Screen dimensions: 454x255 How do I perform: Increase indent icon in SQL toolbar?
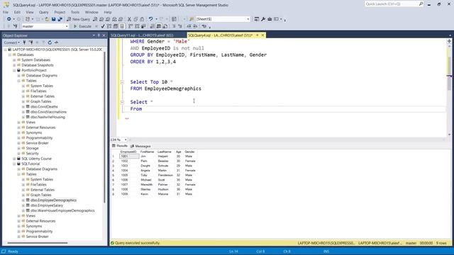[x=196, y=26]
